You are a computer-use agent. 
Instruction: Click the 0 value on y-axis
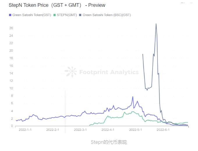click(12, 126)
